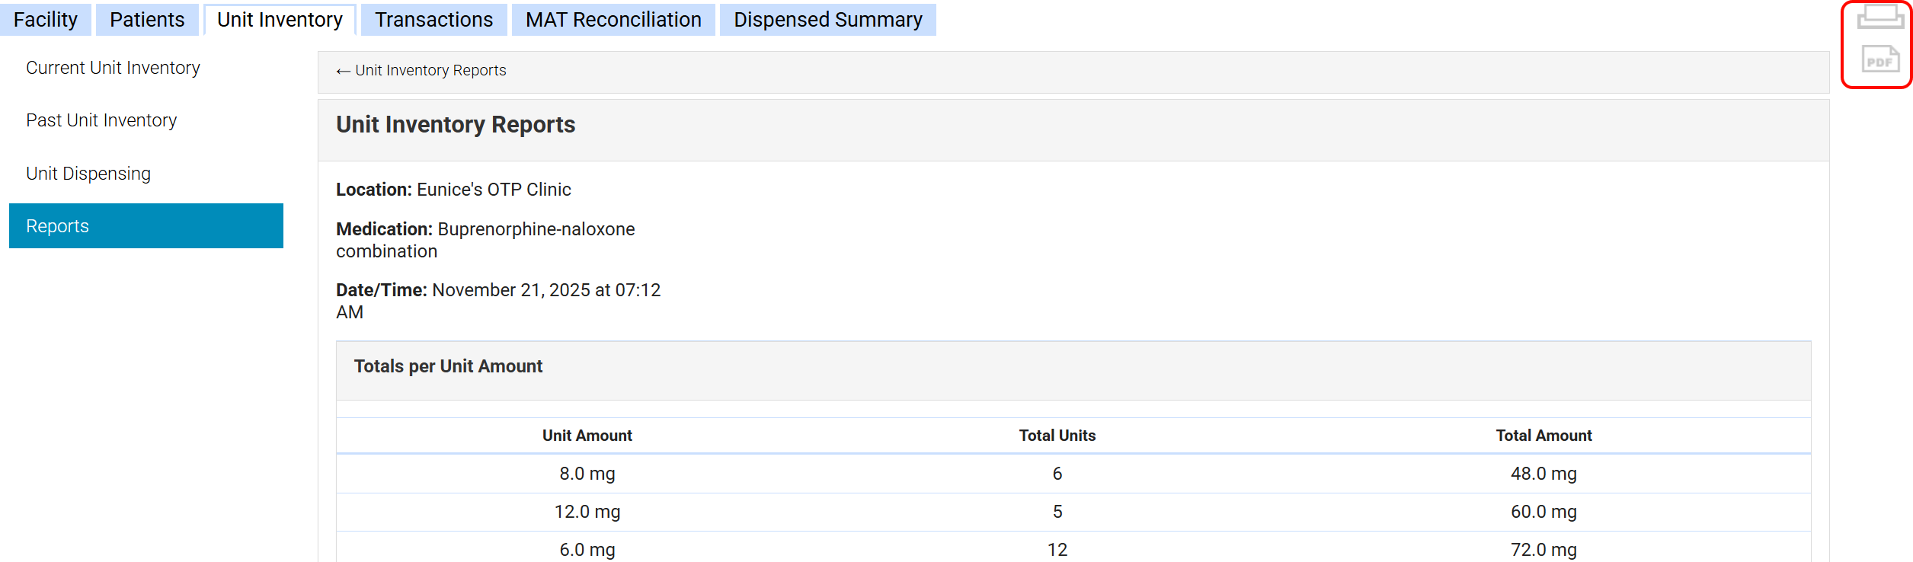Select the Unit Inventory tab
Viewport: 1913px width, 562px height.
point(280,20)
